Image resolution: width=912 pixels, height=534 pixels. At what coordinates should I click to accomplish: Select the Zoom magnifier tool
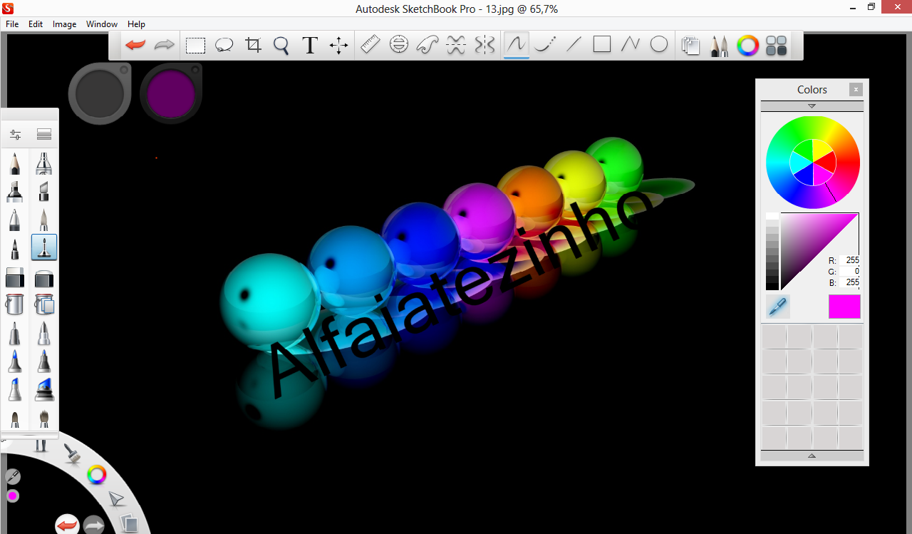281,46
